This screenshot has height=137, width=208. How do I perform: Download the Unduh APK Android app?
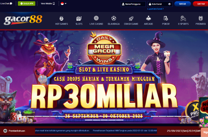tap(27, 3)
